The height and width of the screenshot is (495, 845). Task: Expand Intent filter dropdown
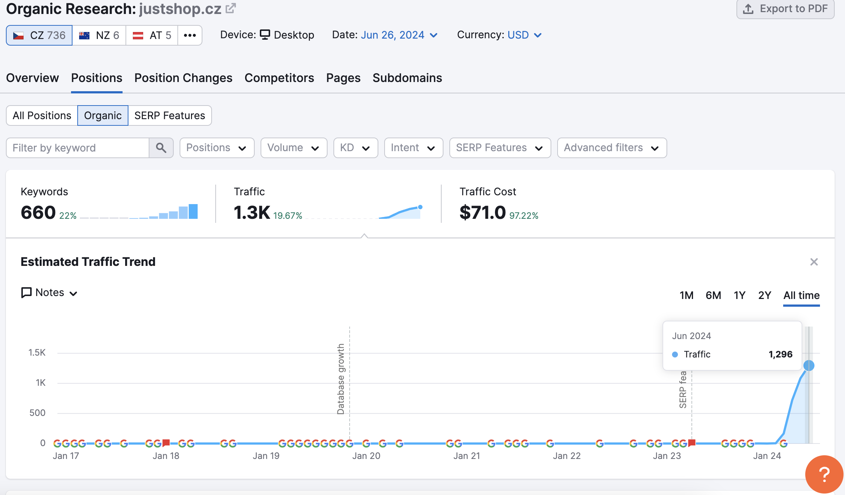click(x=414, y=148)
